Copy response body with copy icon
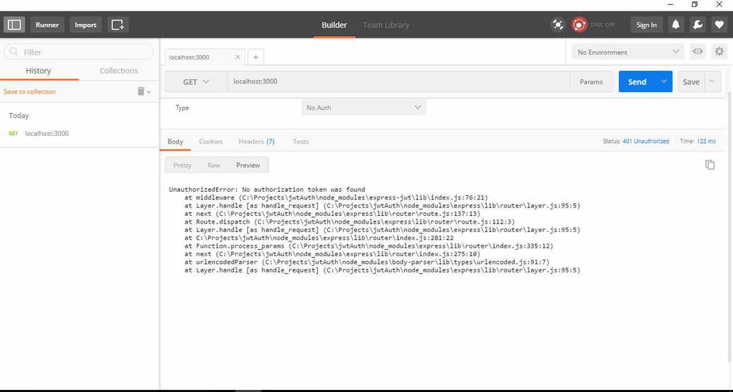The height and width of the screenshot is (392, 733). (x=710, y=164)
